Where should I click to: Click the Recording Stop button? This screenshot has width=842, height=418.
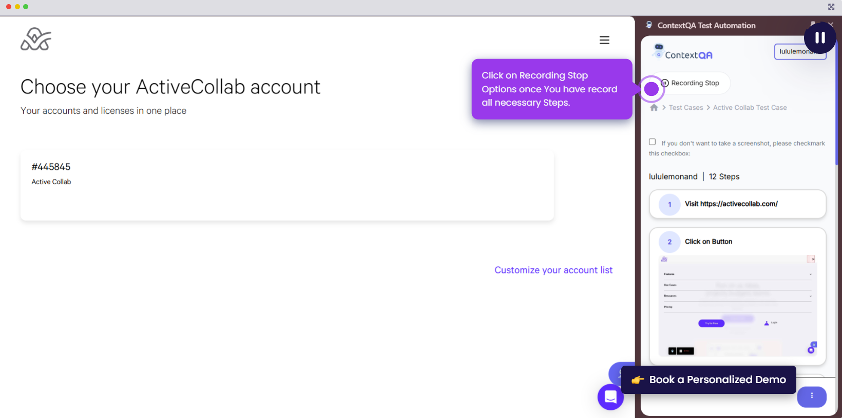[x=694, y=83]
